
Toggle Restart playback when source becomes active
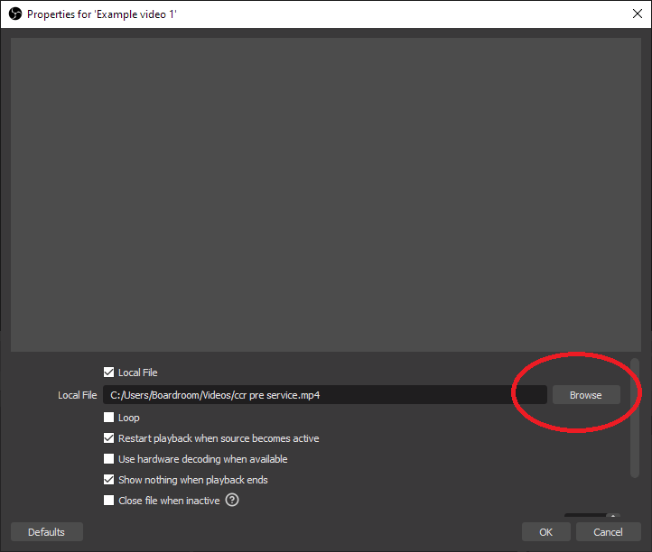108,437
